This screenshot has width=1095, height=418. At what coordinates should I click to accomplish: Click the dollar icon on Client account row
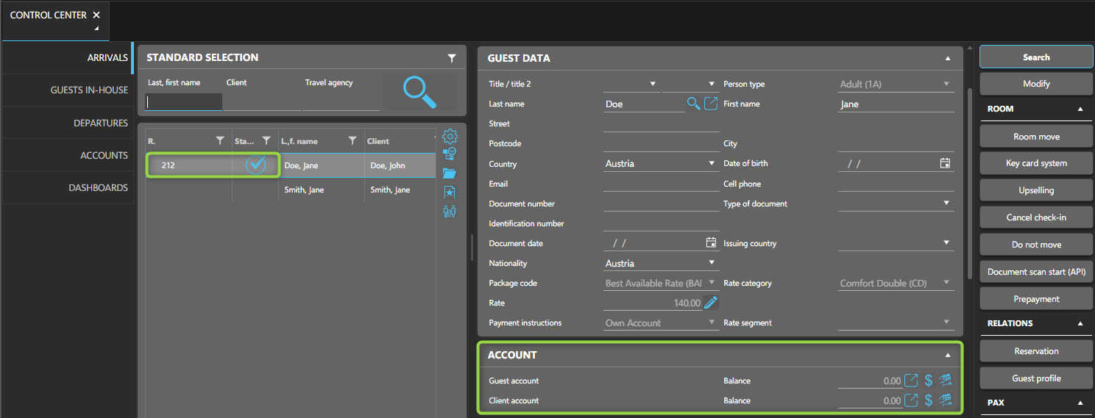click(x=929, y=400)
